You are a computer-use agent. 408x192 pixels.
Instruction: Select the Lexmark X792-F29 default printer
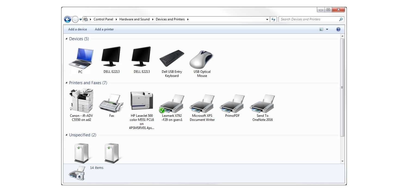pos(172,103)
